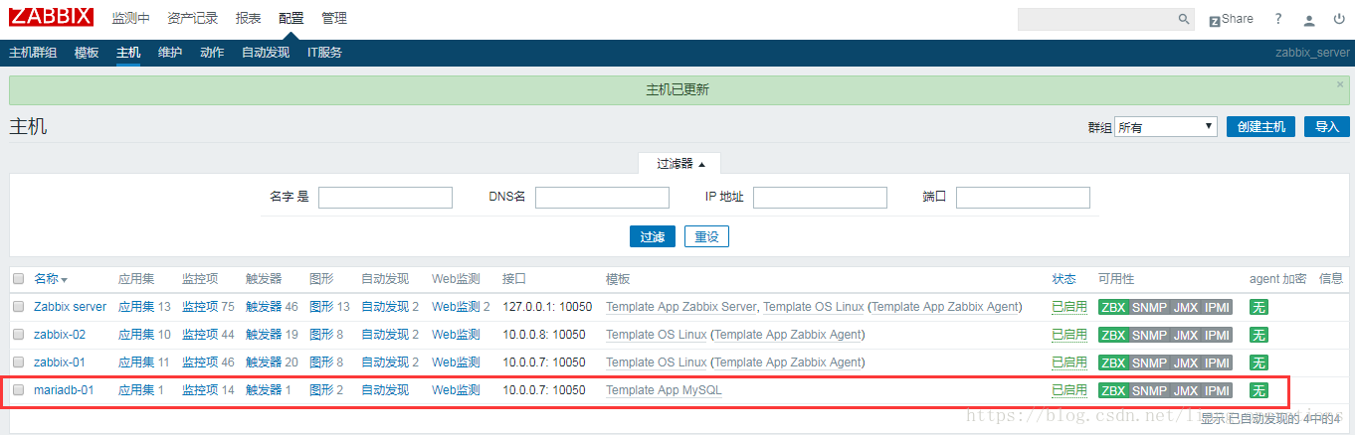The width and height of the screenshot is (1355, 435).
Task: Switch to 主机 submenu tab
Action: (x=128, y=53)
